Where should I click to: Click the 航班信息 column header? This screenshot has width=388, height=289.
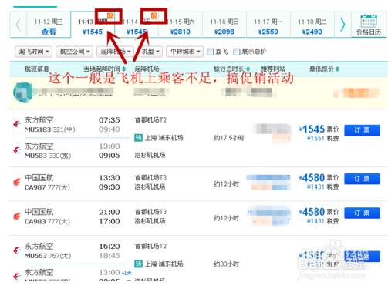point(37,69)
